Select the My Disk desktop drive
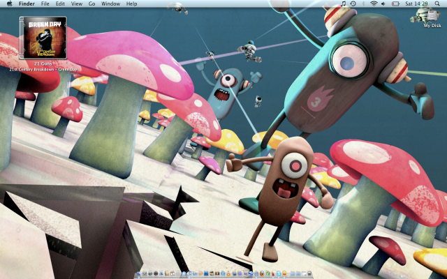The image size is (447, 279). click(432, 17)
